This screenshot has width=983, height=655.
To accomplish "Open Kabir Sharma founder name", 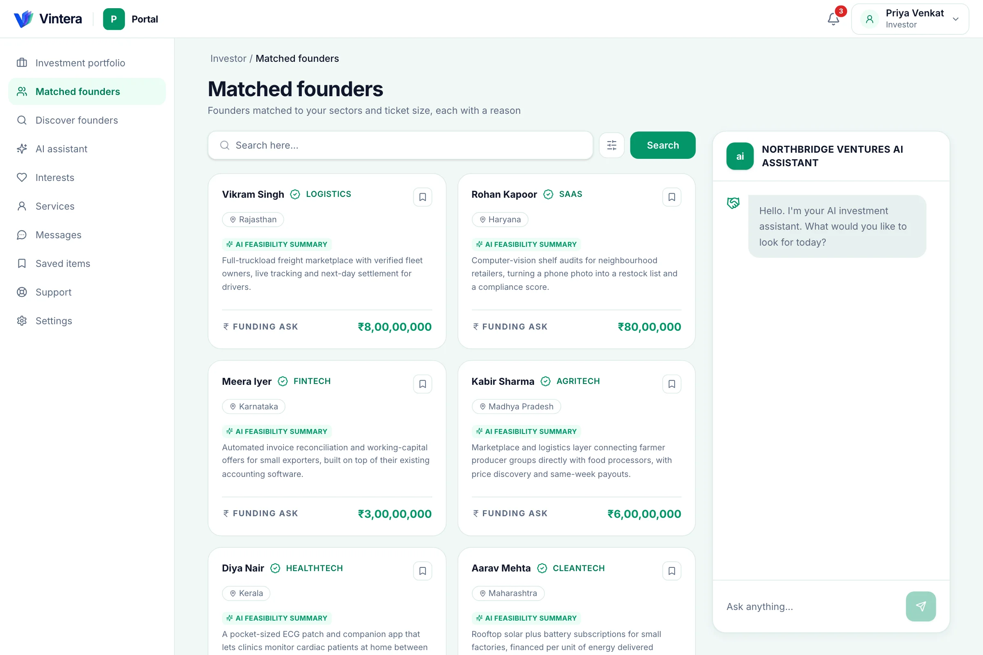I will pyautogui.click(x=503, y=382).
